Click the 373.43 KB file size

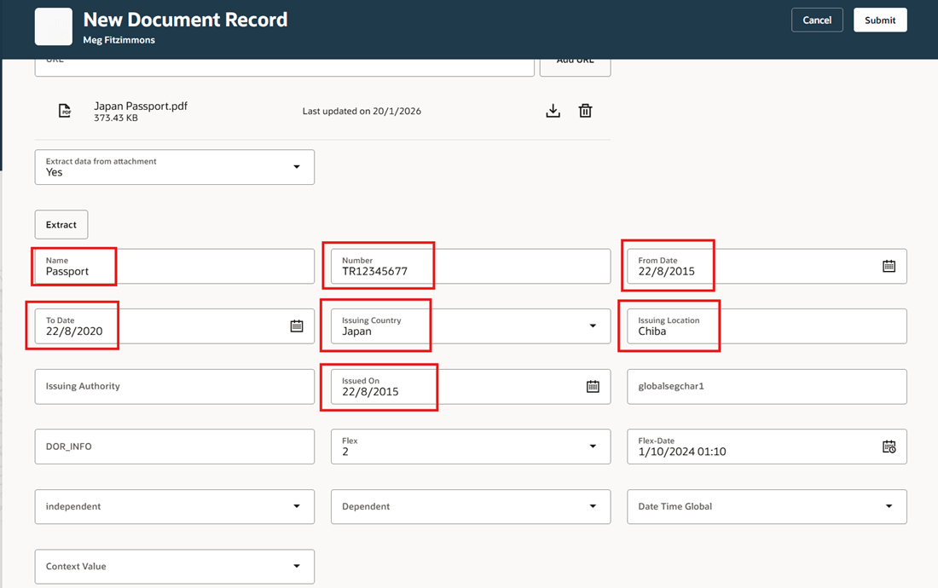pos(115,118)
